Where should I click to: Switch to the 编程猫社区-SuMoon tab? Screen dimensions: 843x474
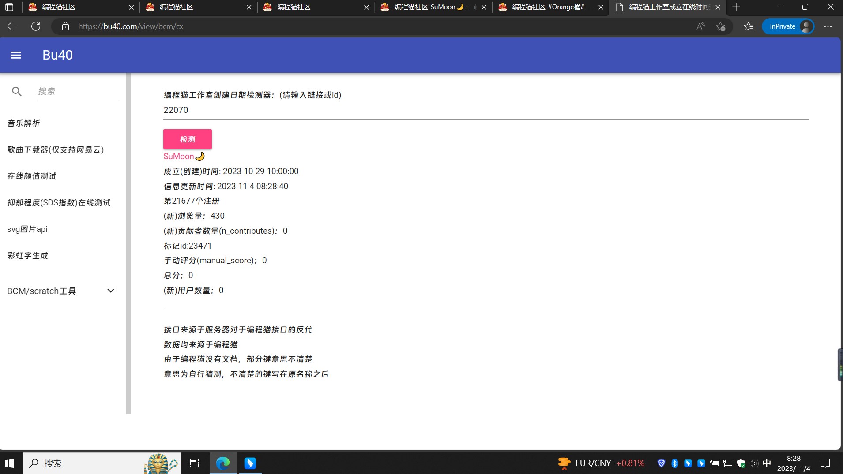[433, 7]
